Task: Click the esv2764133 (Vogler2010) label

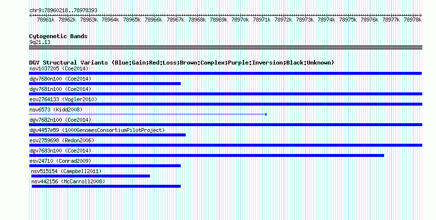Action: click(63, 99)
